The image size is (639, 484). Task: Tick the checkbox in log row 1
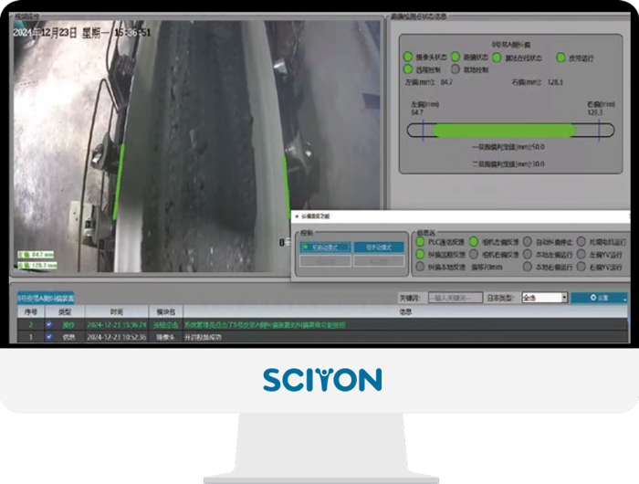click(x=49, y=336)
